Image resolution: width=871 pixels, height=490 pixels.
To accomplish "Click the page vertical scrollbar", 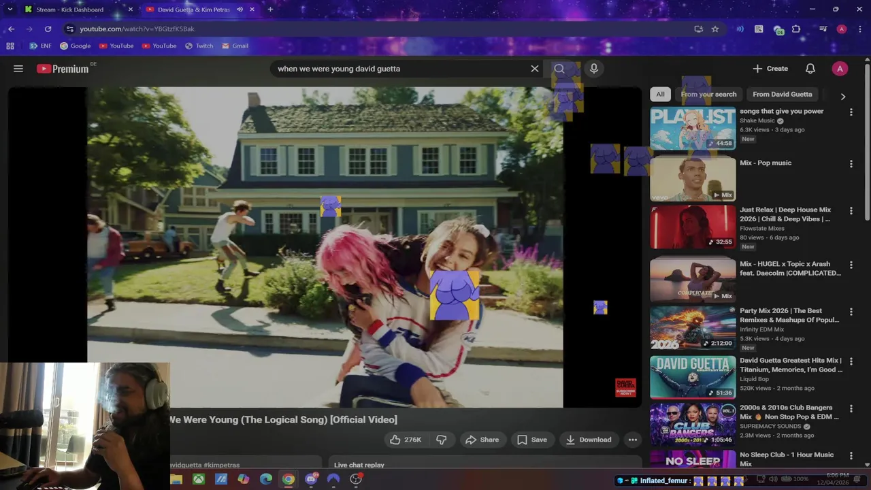I will click(867, 142).
